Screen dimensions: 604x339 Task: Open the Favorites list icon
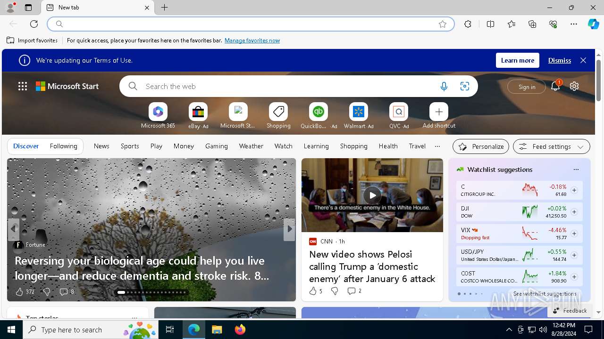click(x=512, y=24)
